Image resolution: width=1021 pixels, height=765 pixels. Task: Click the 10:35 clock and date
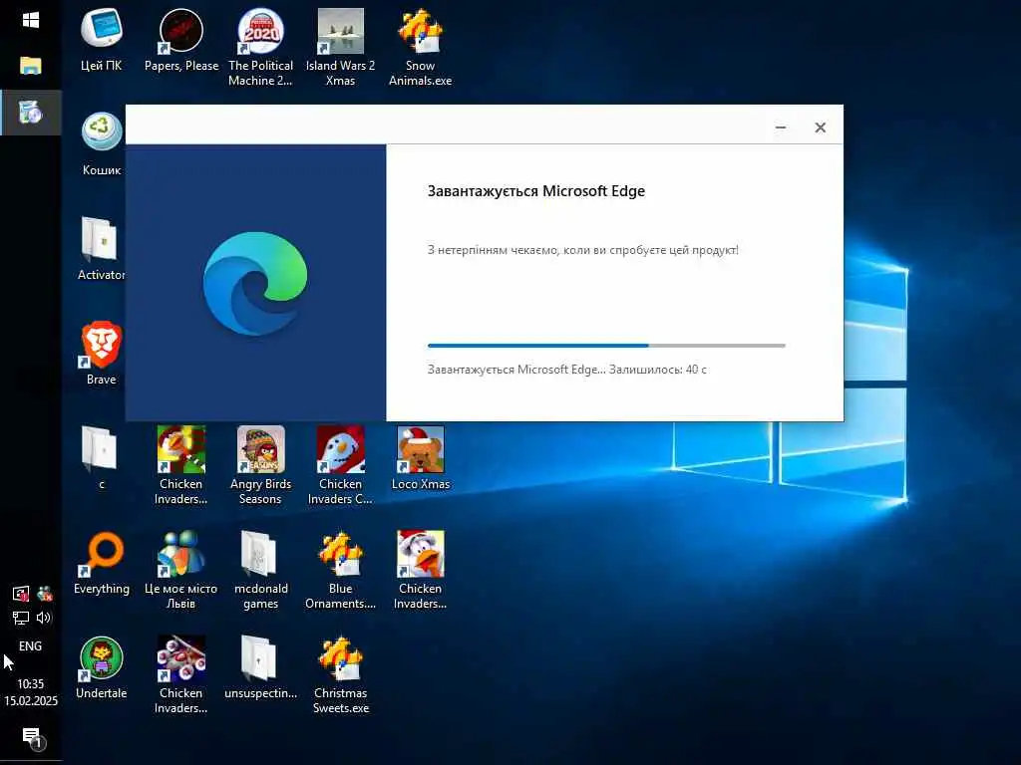(x=31, y=692)
